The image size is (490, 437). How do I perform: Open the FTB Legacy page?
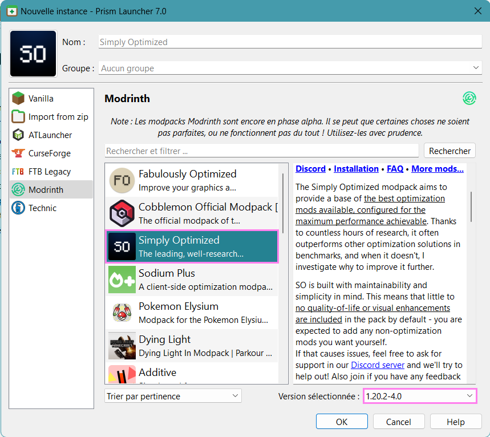(51, 172)
